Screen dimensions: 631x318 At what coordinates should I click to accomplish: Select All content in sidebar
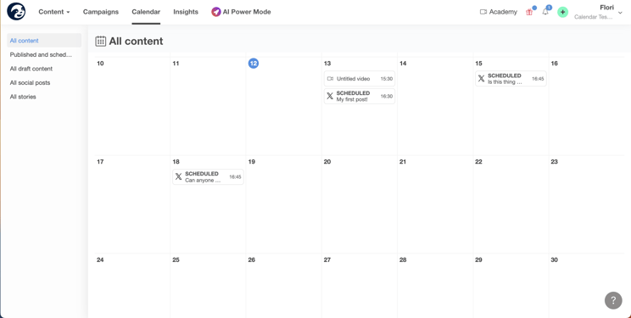(x=44, y=40)
